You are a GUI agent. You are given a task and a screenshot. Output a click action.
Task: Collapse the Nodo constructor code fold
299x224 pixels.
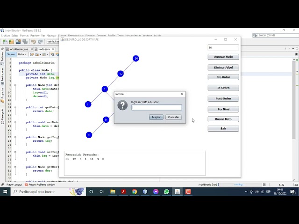coord(15,85)
